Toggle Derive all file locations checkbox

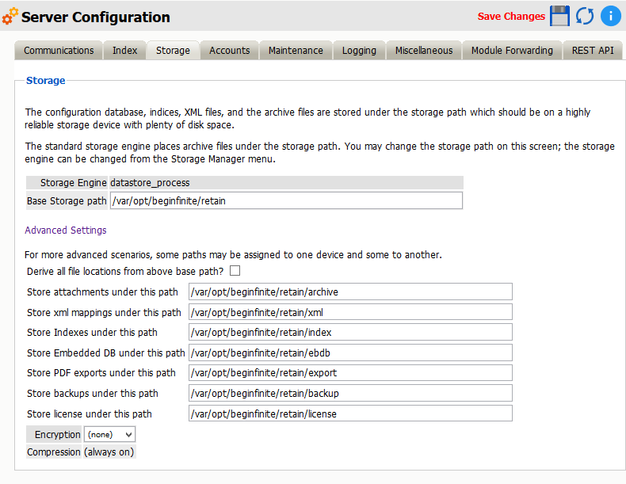click(235, 272)
